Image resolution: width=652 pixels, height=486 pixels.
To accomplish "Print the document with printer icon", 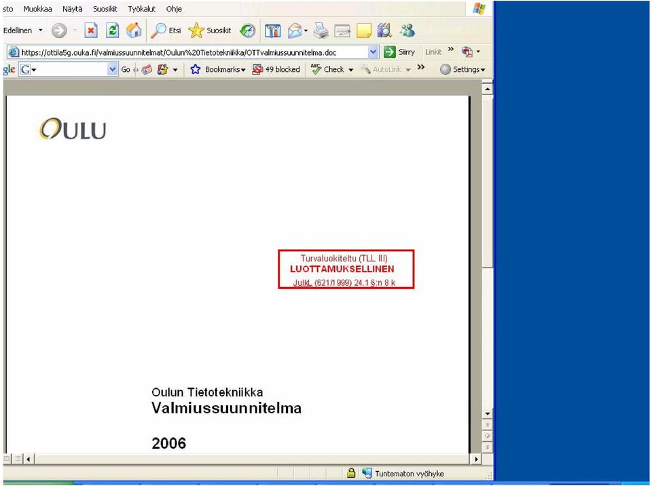I will pyautogui.click(x=321, y=31).
